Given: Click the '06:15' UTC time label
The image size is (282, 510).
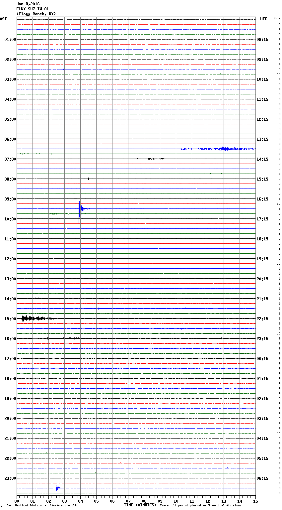Looking at the screenshot, I should (x=262, y=478).
